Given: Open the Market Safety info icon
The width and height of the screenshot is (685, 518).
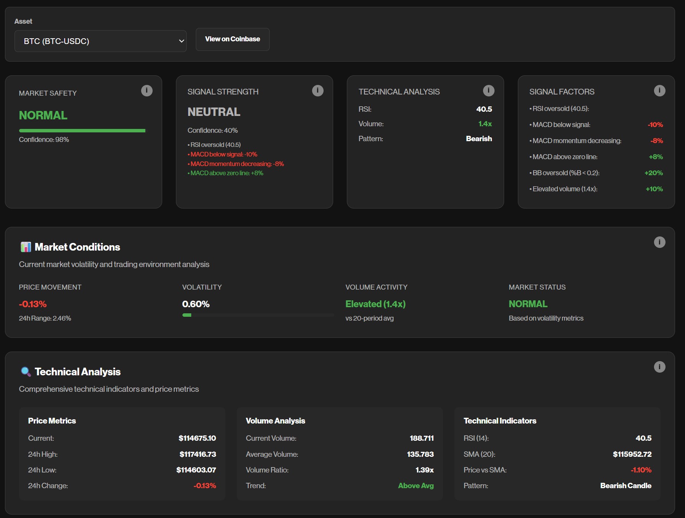Looking at the screenshot, I should [x=147, y=91].
